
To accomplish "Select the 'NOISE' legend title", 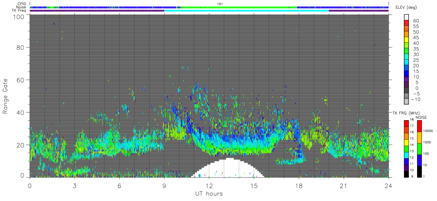I will 421,117.
